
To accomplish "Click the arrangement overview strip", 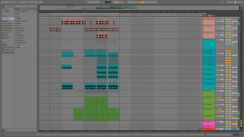I will 139,8.
